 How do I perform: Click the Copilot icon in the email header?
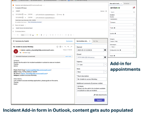60,47
